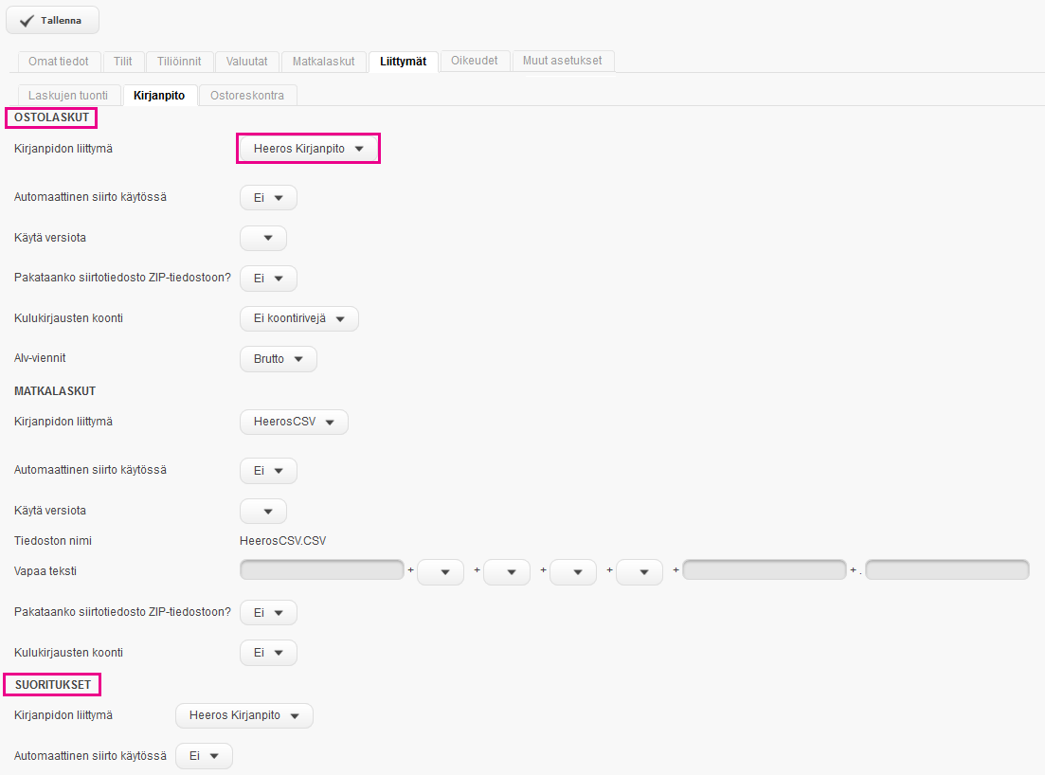
Task: Open the Omat tiedot tab
Action: point(59,62)
